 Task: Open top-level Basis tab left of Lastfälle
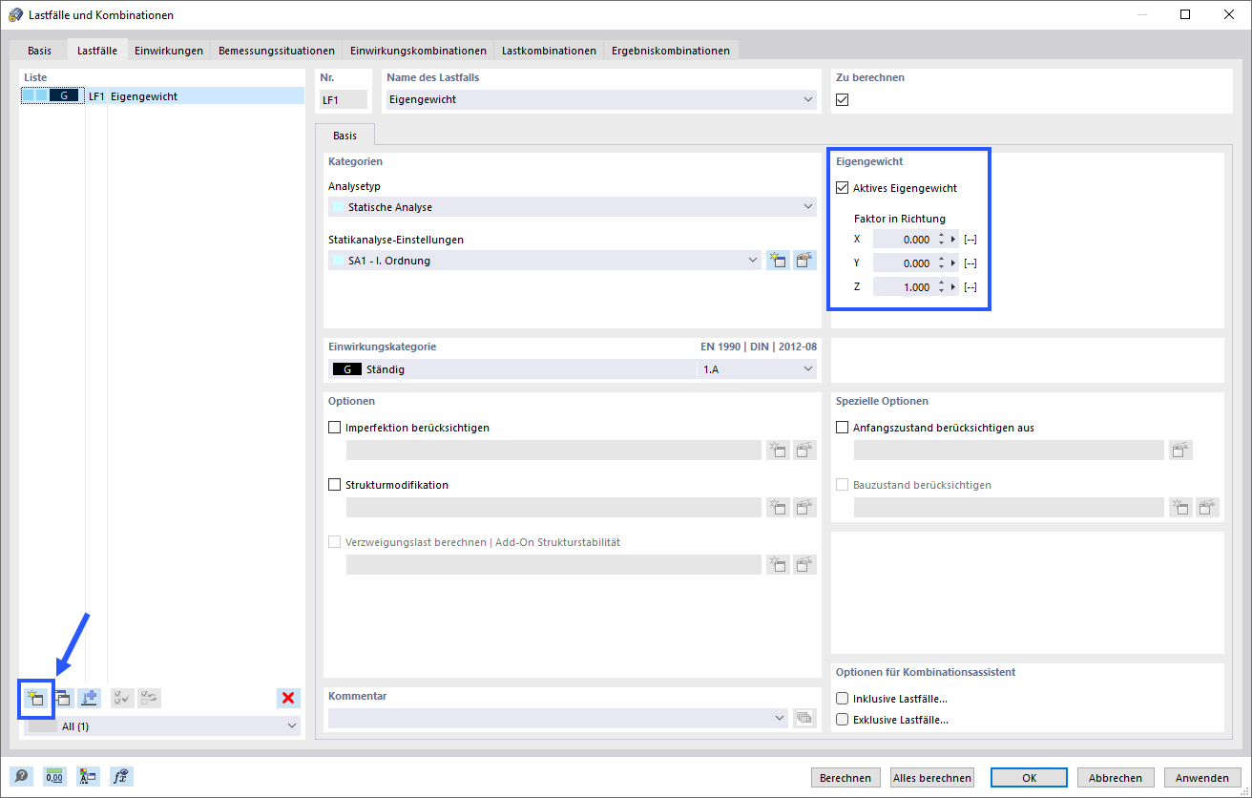(40, 51)
